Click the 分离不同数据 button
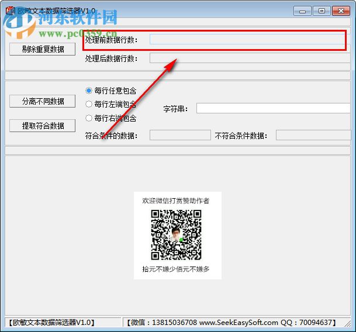 pyautogui.click(x=43, y=101)
